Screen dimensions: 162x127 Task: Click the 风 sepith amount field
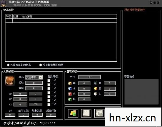coord(84,99)
